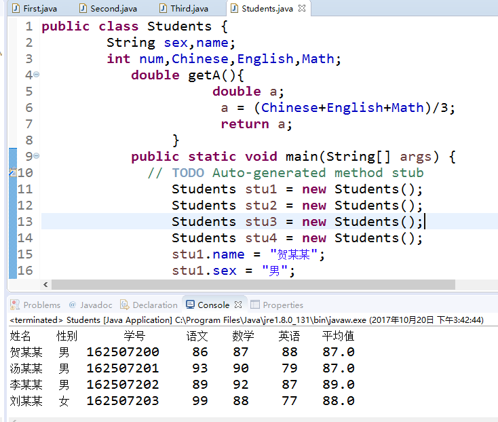This screenshot has height=422, width=498.
Task: Click the Java file icon on First.java tab
Action: coord(16,8)
